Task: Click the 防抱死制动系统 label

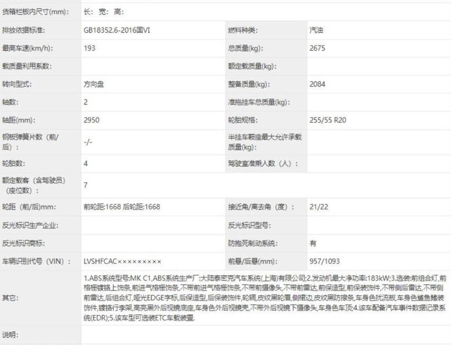Action: click(x=253, y=243)
